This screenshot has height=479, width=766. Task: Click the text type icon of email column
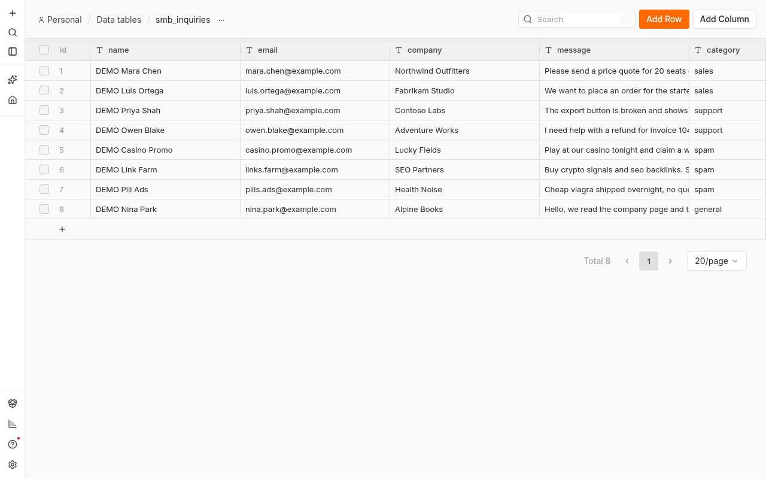pyautogui.click(x=250, y=50)
